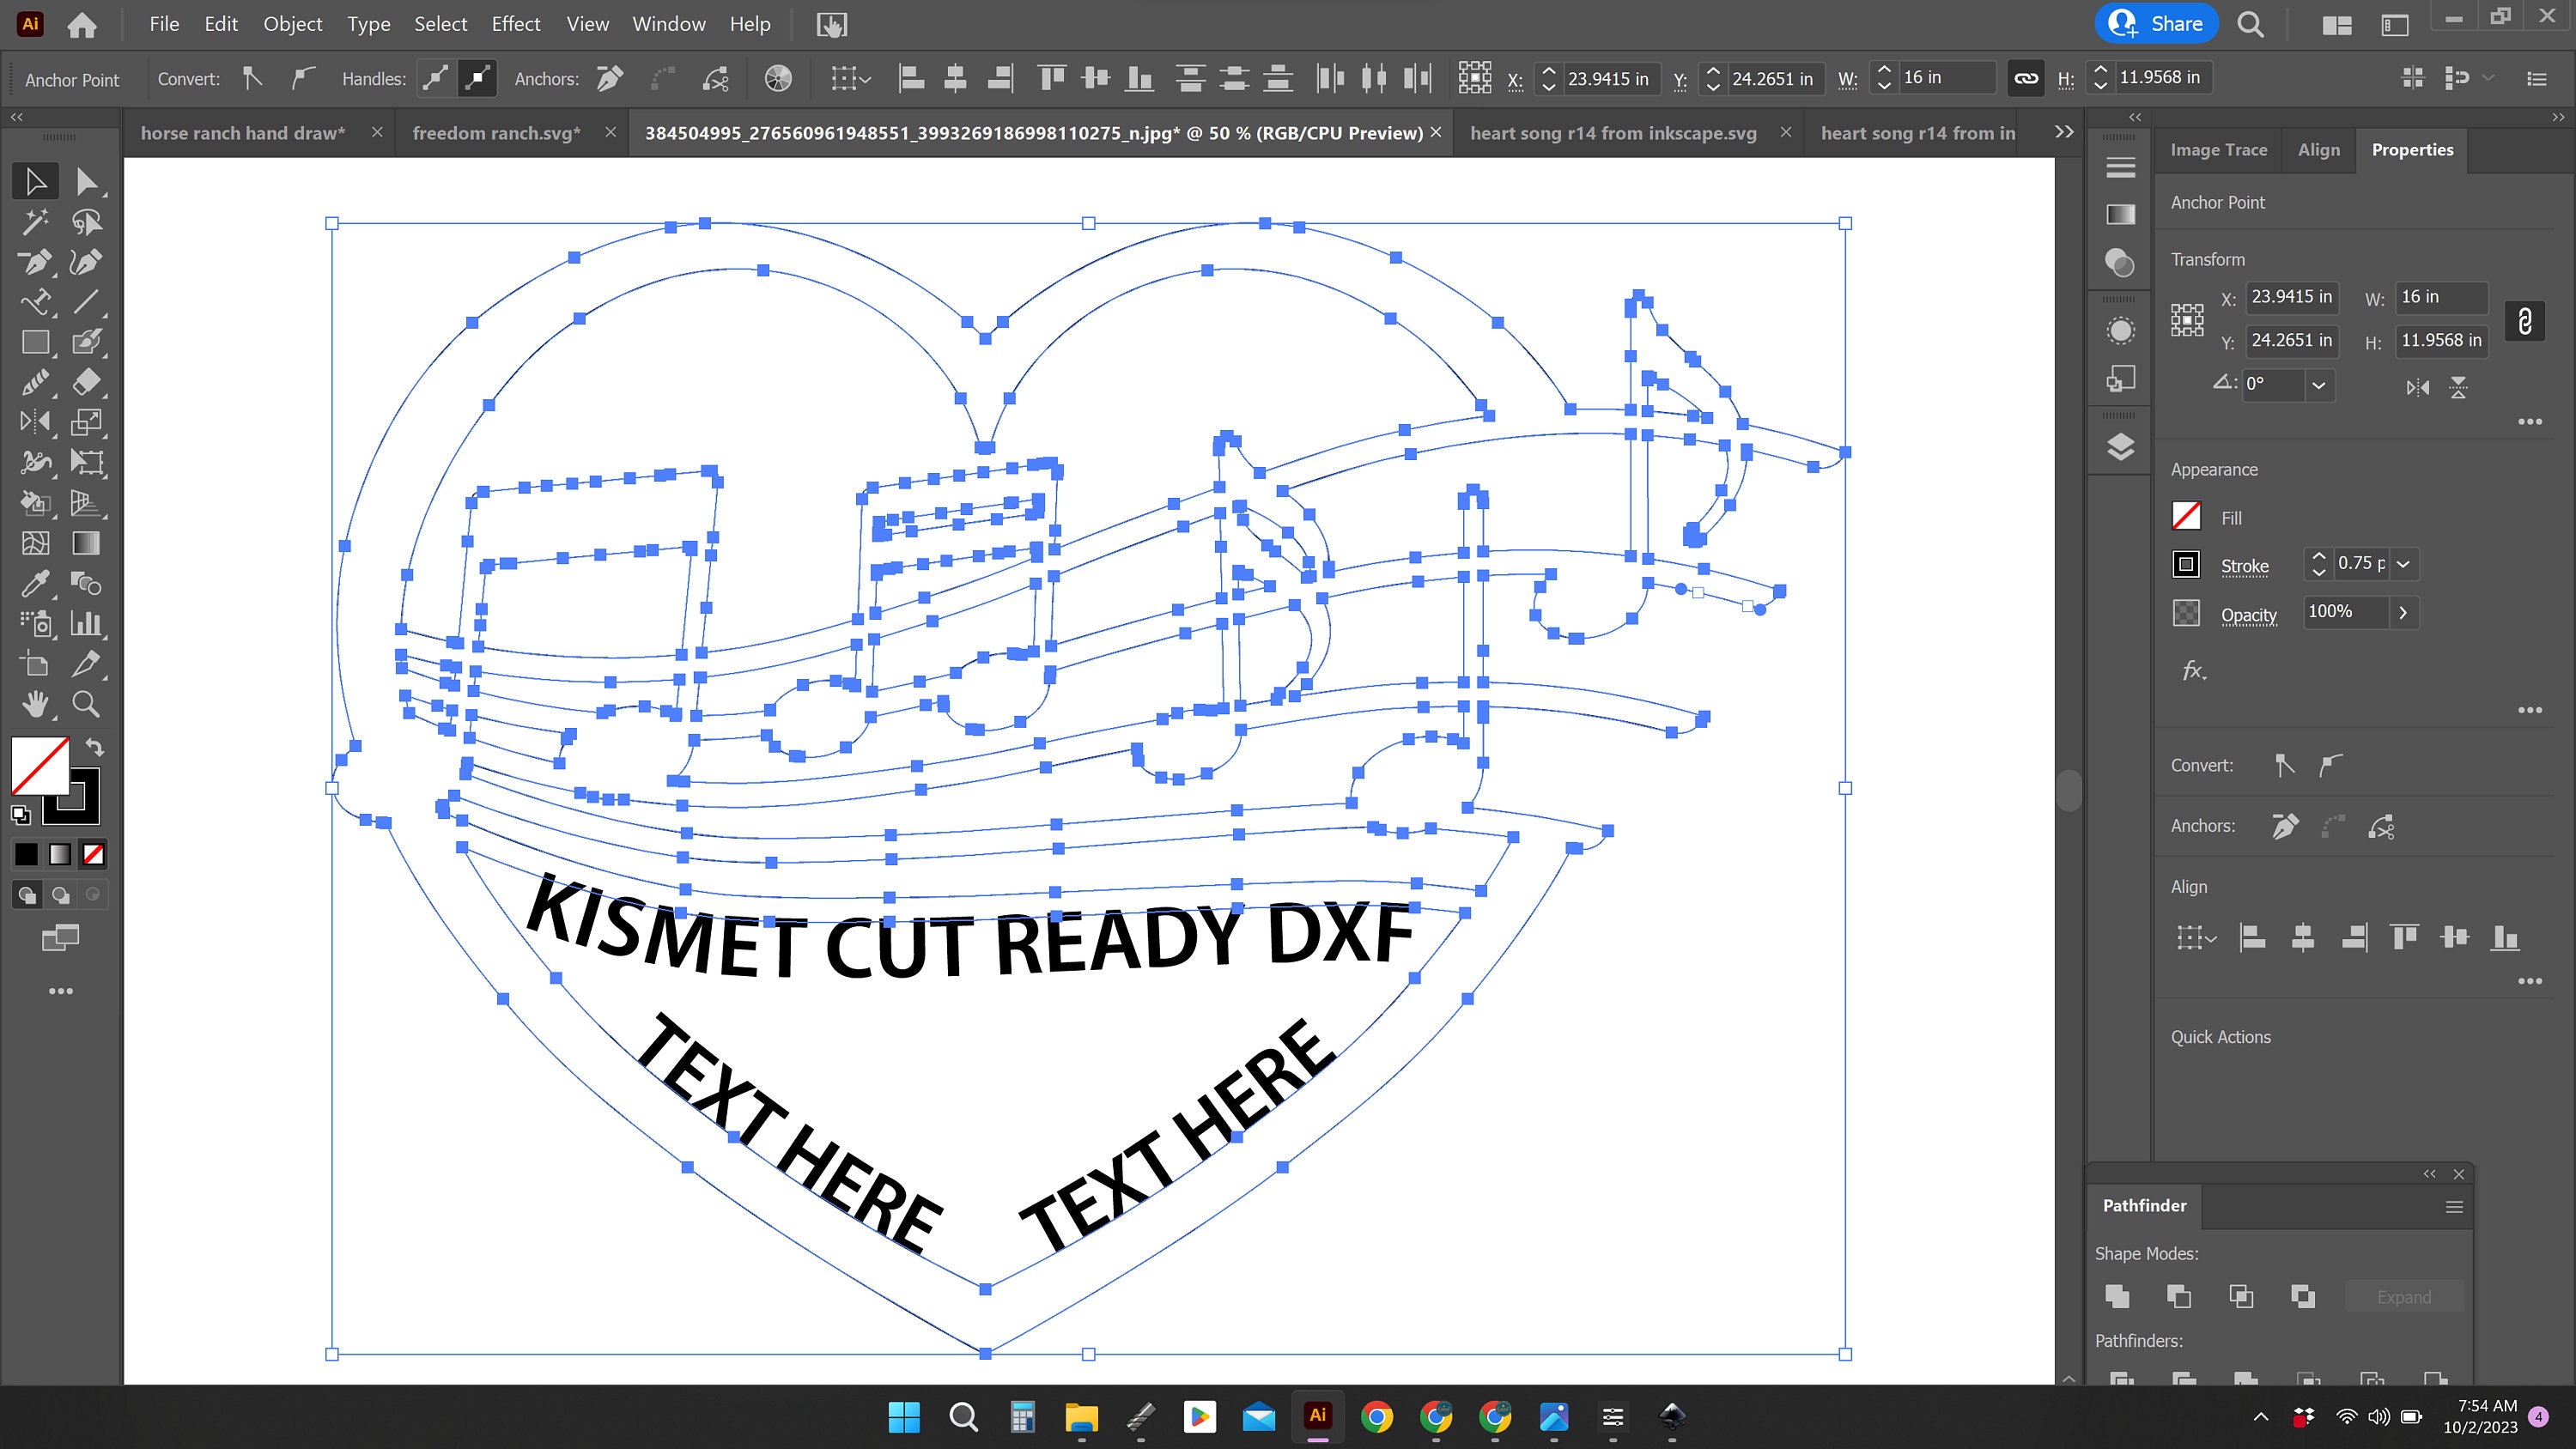Switch to the Image Trace tab
Viewport: 2576px width, 1449px height.
(2219, 149)
